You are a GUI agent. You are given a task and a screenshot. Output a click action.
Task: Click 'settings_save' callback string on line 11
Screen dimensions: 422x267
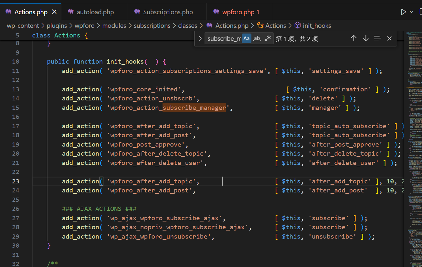point(336,71)
